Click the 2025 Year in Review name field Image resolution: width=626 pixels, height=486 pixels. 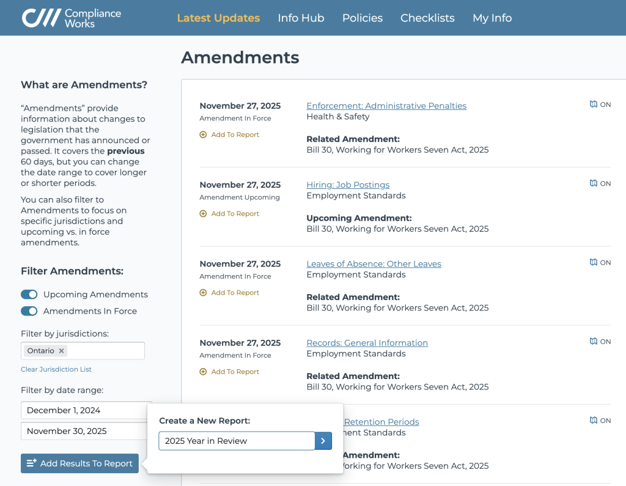(x=236, y=440)
